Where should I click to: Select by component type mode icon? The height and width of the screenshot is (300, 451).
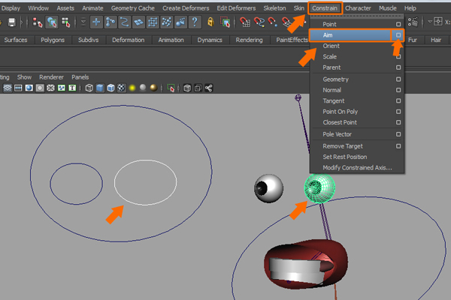pos(66,22)
